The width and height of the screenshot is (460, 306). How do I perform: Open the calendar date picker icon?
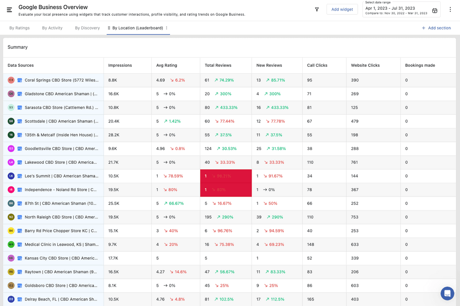(x=435, y=11)
